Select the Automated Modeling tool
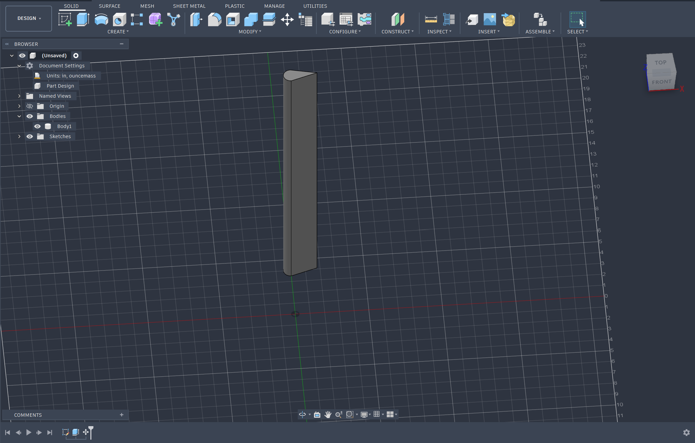Screen dimensions: 695x443 click(174, 20)
